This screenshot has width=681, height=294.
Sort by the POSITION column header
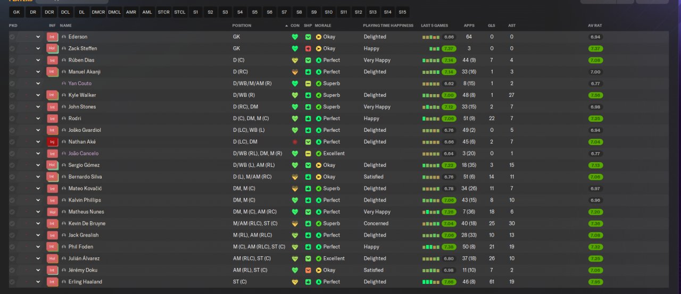click(x=242, y=26)
